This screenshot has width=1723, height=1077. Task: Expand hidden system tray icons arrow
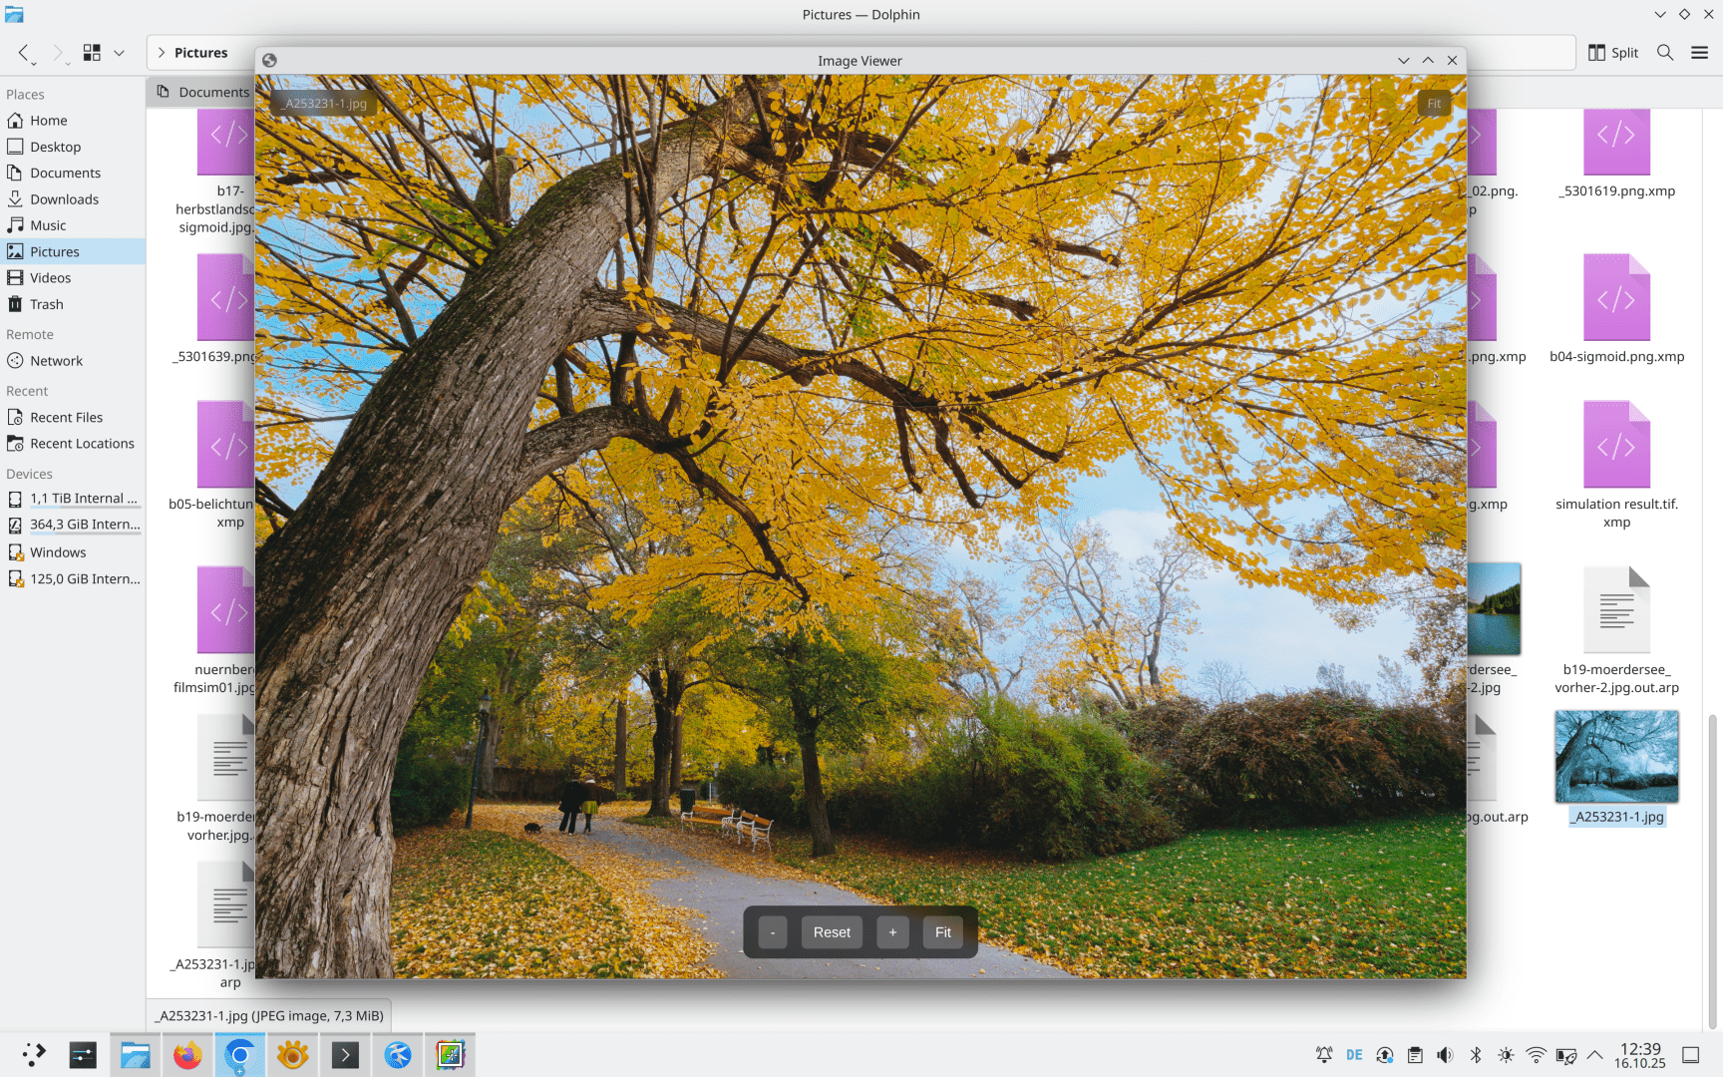pos(1595,1055)
